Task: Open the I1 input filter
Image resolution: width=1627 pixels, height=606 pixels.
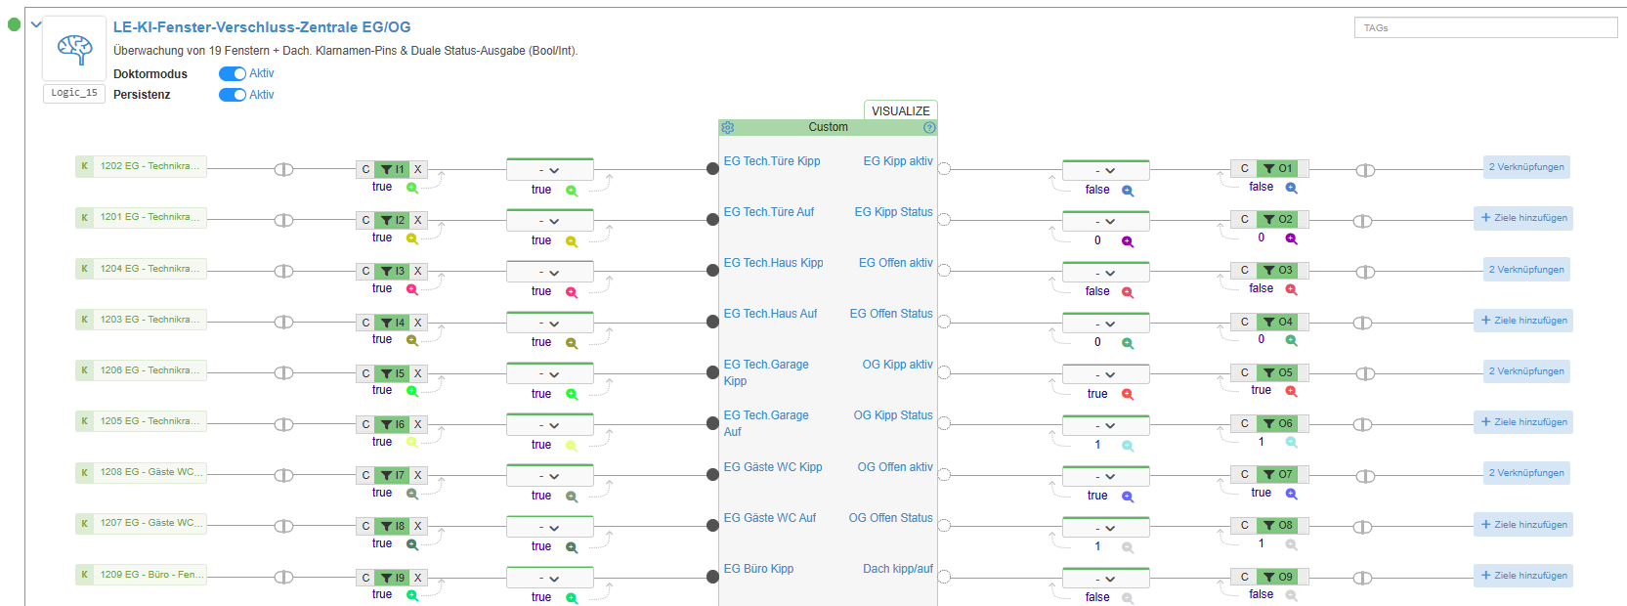Action: coord(392,169)
